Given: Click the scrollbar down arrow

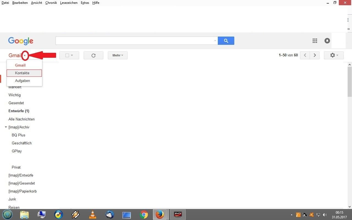Looking at the screenshot, I should point(350,207).
